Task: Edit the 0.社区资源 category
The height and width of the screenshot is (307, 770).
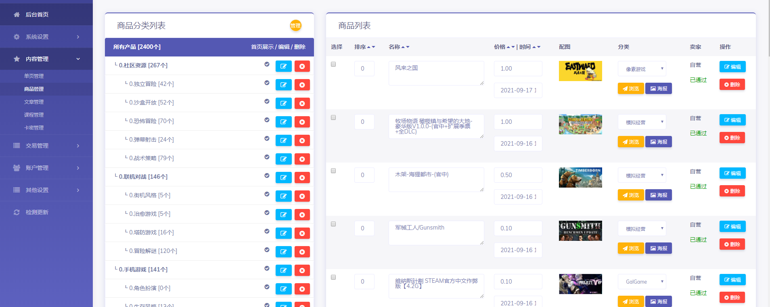Action: [283, 66]
